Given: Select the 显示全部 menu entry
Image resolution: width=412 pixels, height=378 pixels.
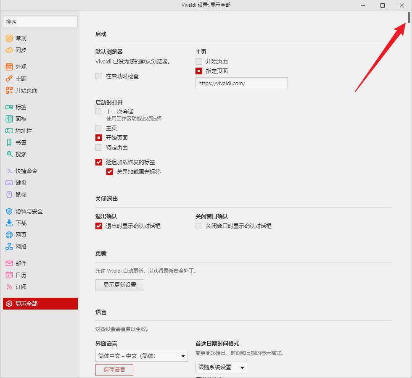Looking at the screenshot, I should click(x=40, y=304).
